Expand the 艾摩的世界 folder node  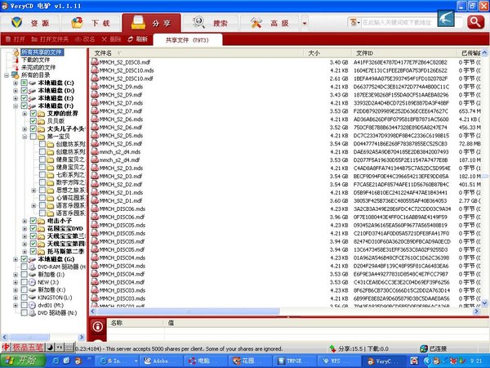[x=24, y=114]
